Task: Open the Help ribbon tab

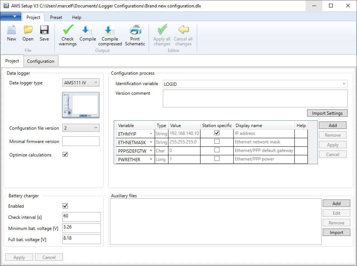Action: pyautogui.click(x=76, y=17)
